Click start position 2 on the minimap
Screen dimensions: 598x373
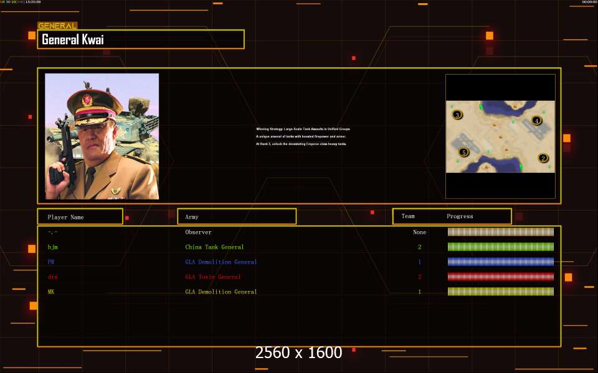(543, 159)
